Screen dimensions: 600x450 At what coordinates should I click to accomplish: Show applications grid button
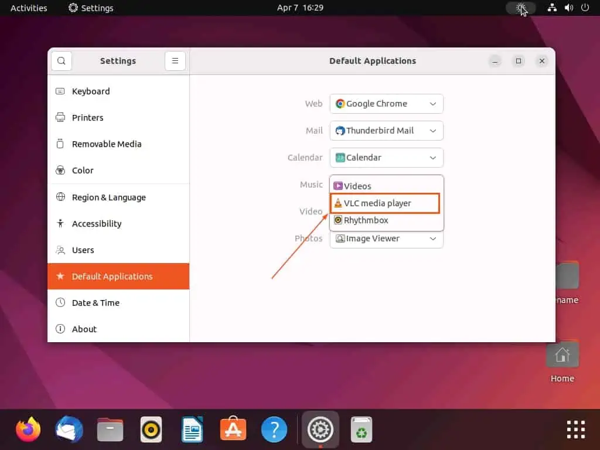point(575,429)
